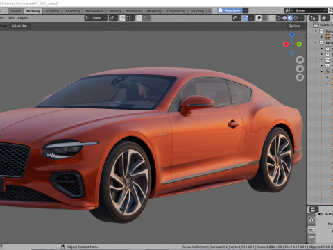Open the properties editor type dropdown
This screenshot has width=333, height=250.
[x=314, y=210]
